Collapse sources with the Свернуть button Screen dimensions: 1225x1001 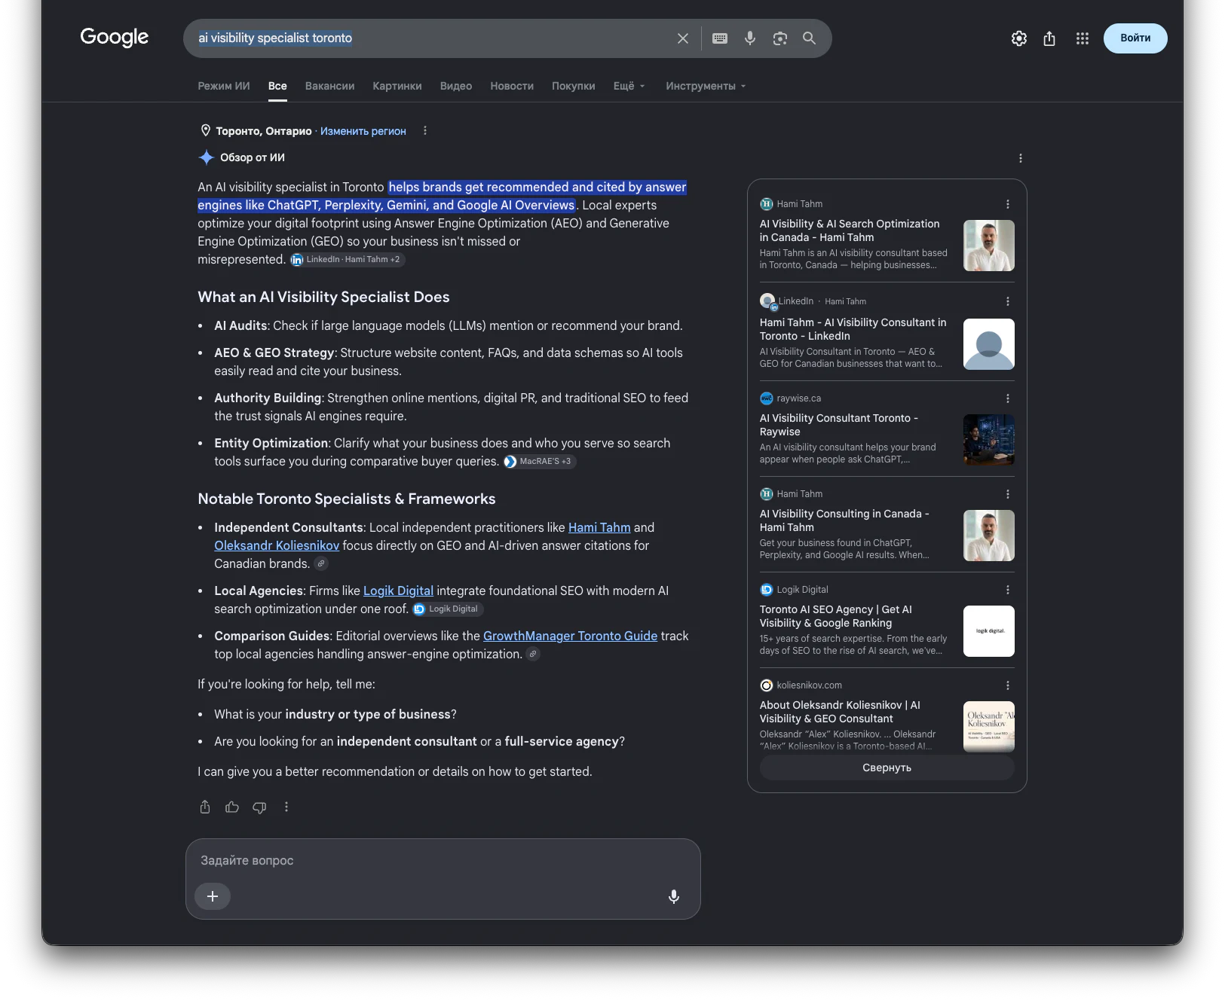(887, 768)
